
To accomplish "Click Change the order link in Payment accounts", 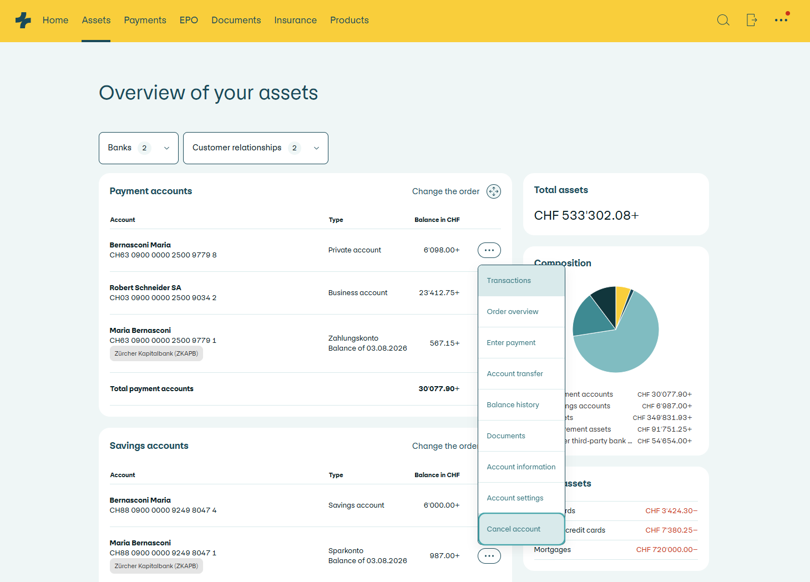I will click(445, 191).
